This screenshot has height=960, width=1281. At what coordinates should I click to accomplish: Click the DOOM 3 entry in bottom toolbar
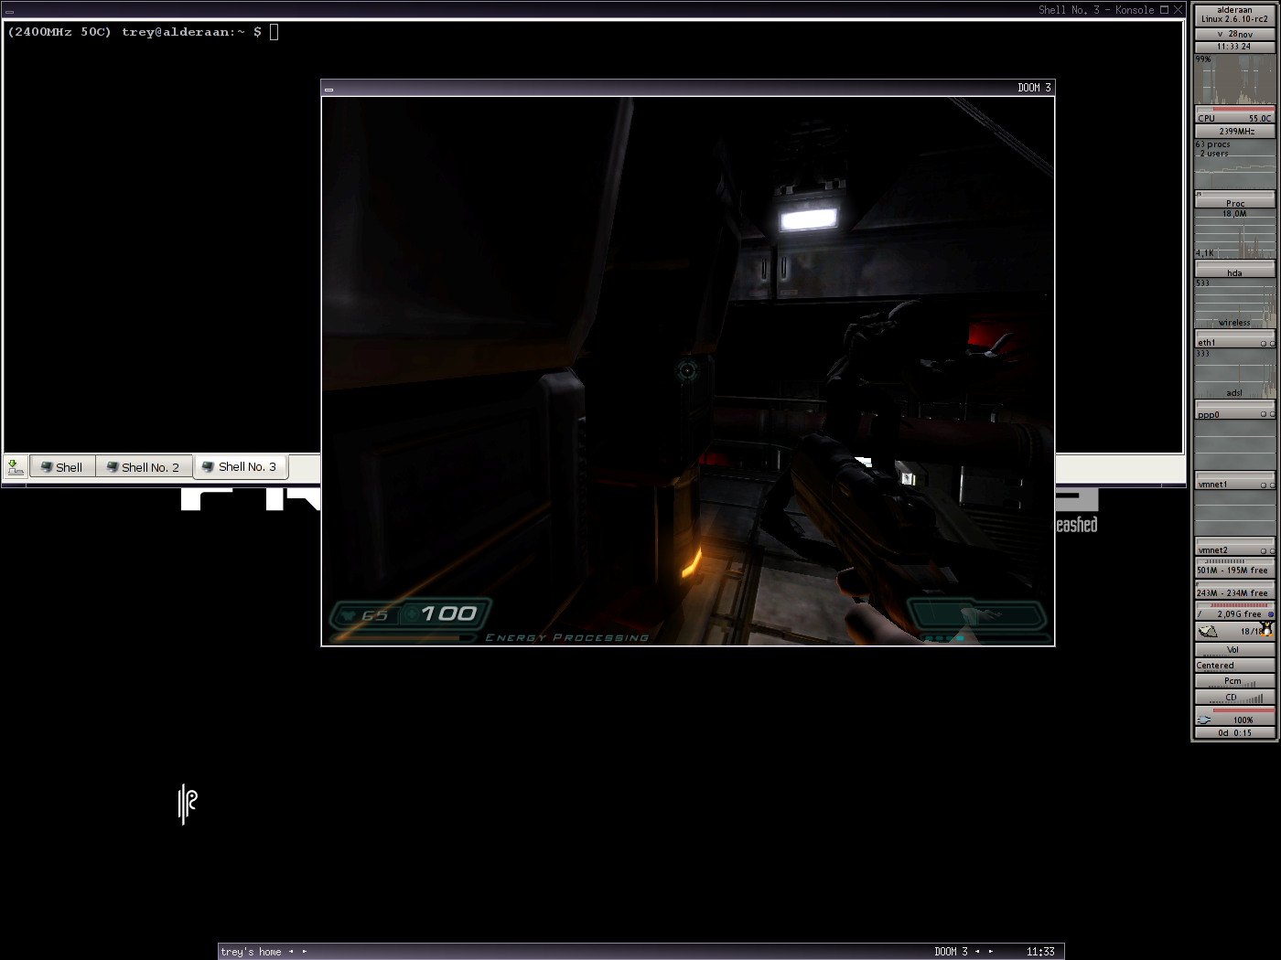click(x=951, y=952)
